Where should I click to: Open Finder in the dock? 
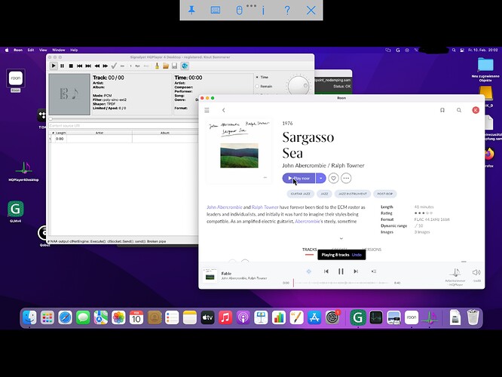[x=29, y=317]
